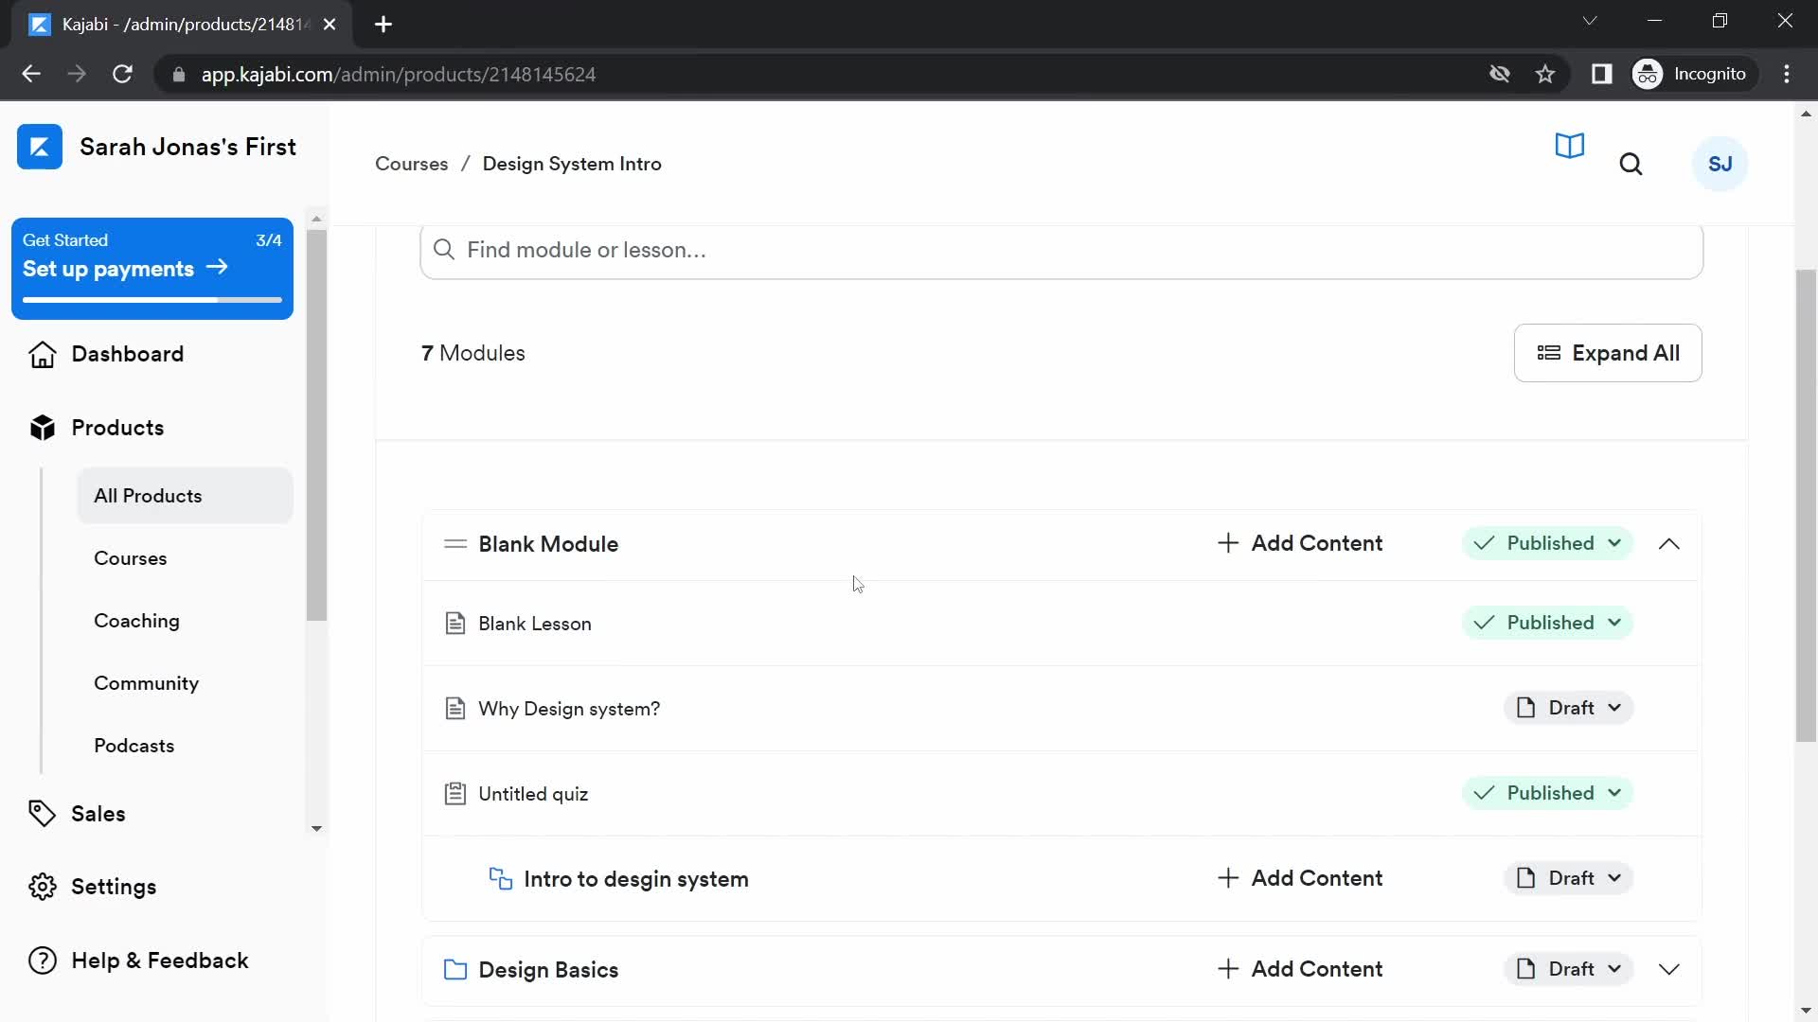
Task: Click the Help & Feedback icon
Action: pyautogui.click(x=43, y=960)
